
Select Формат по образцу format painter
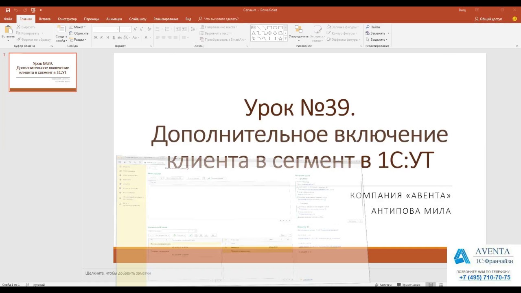[33, 39]
